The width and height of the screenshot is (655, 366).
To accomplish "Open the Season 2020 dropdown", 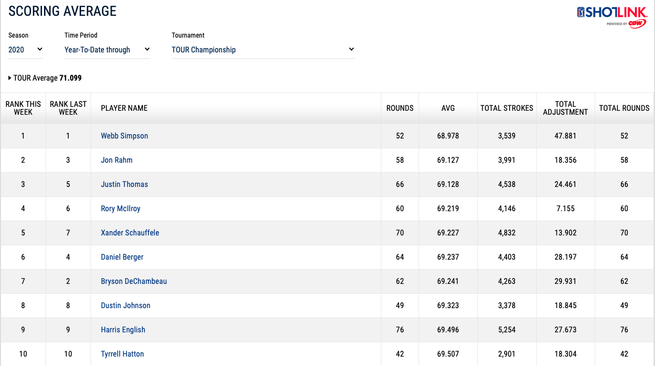I will [x=26, y=49].
